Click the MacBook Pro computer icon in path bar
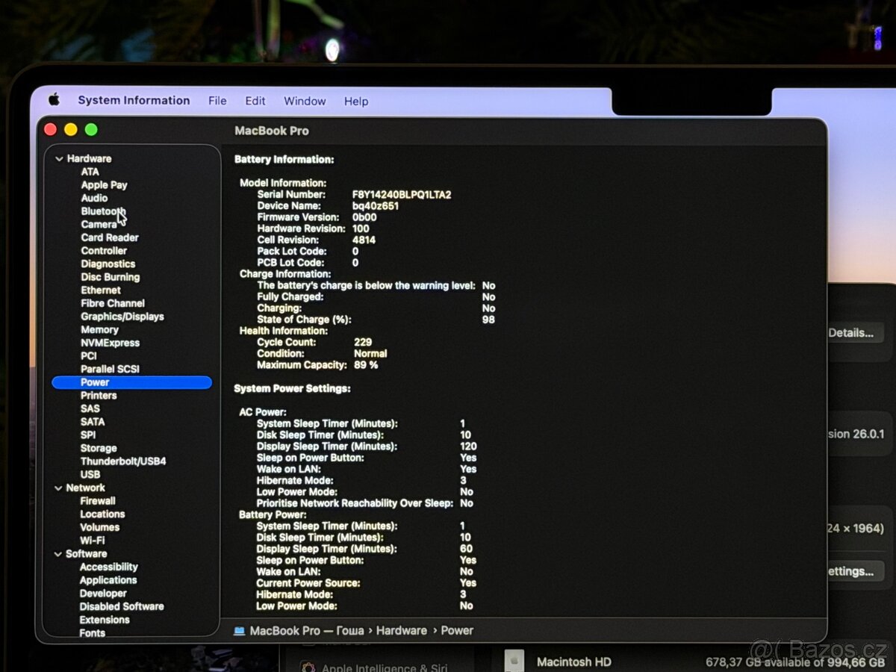896x672 pixels. (x=239, y=631)
